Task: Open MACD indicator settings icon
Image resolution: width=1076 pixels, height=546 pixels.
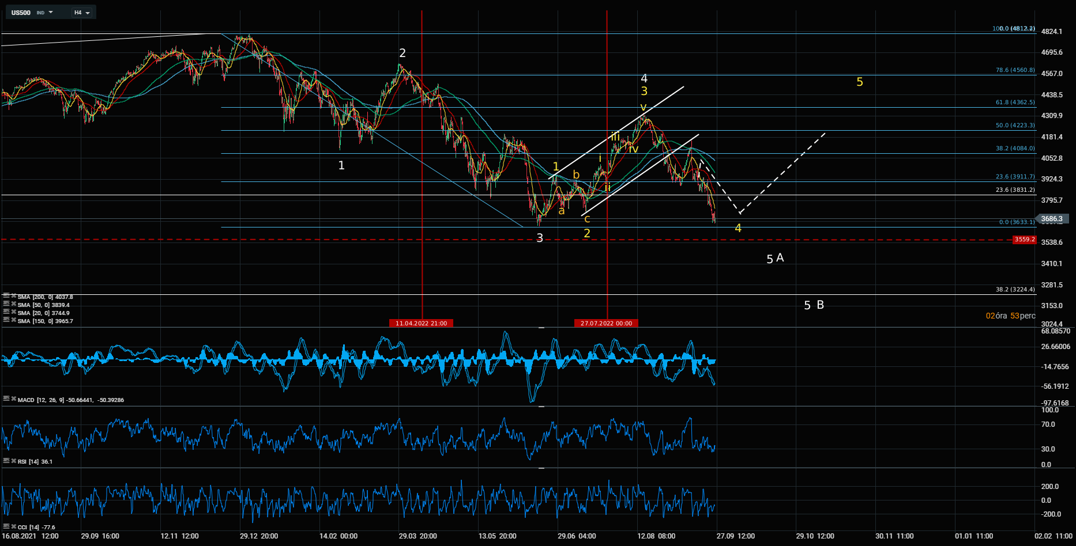Action: tap(6, 399)
